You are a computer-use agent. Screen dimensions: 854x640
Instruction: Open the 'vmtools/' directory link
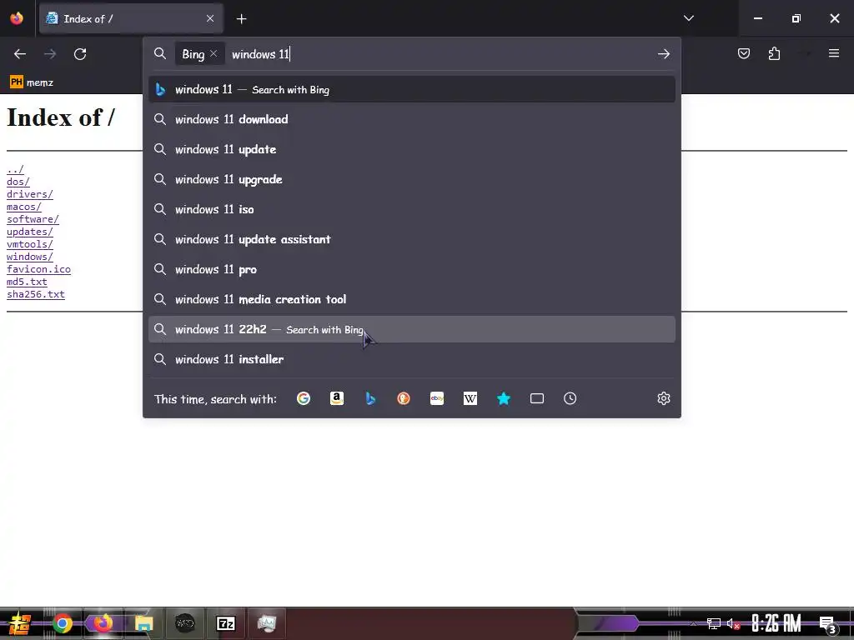30,244
